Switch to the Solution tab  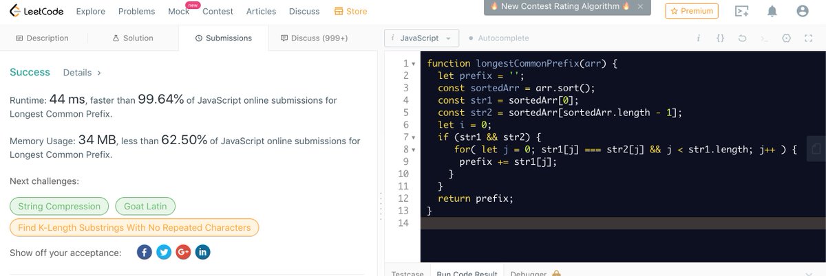click(133, 38)
